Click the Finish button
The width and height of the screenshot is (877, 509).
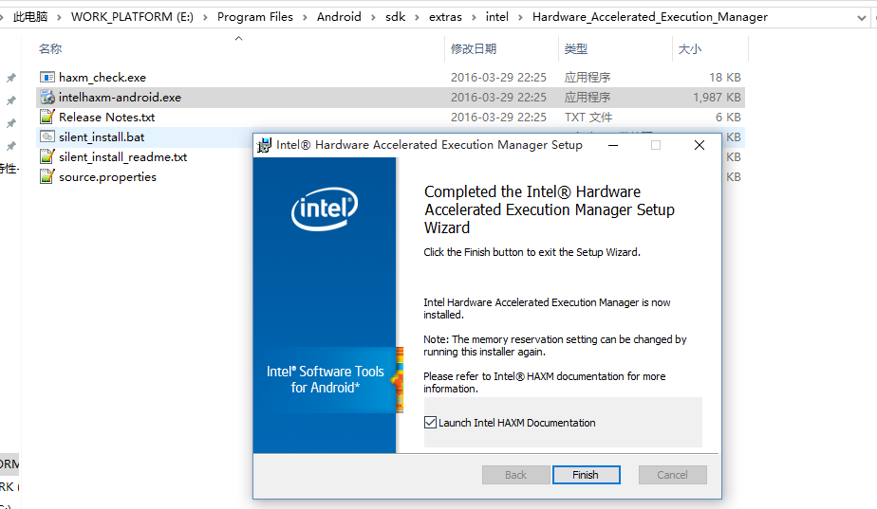[x=585, y=475]
